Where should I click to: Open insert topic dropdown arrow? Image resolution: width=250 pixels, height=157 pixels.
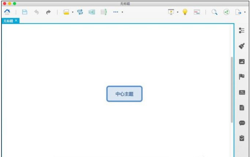pyautogui.click(x=73, y=12)
